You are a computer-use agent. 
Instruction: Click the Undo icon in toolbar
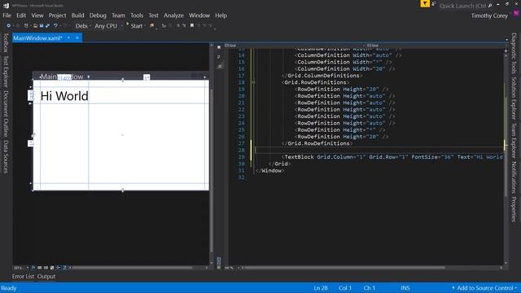pyautogui.click(x=55, y=25)
